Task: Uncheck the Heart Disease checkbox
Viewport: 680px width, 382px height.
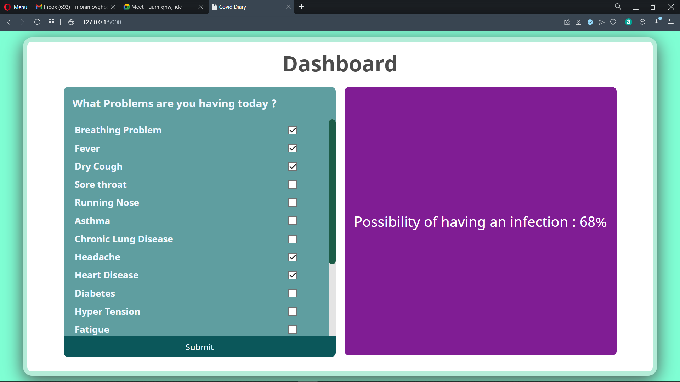Action: 293,275
